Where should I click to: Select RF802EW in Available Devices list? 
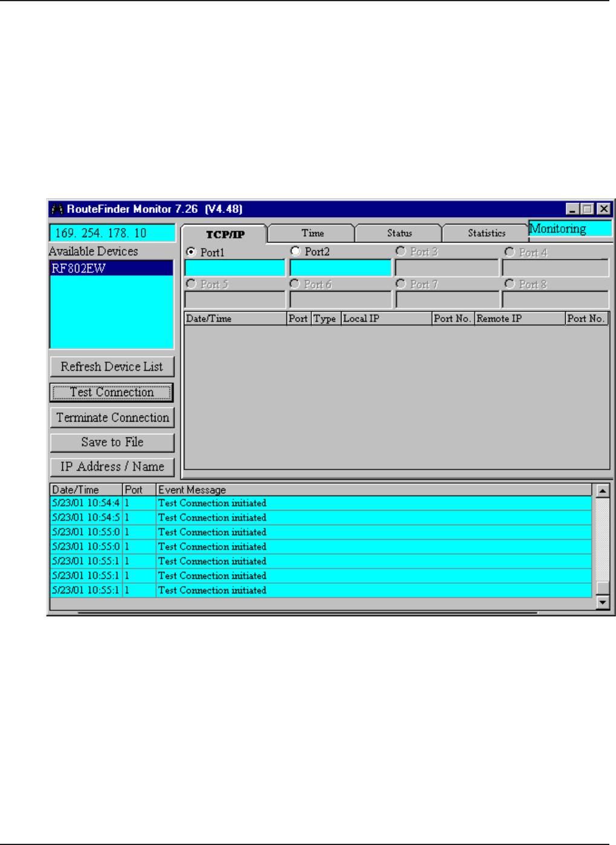click(79, 269)
